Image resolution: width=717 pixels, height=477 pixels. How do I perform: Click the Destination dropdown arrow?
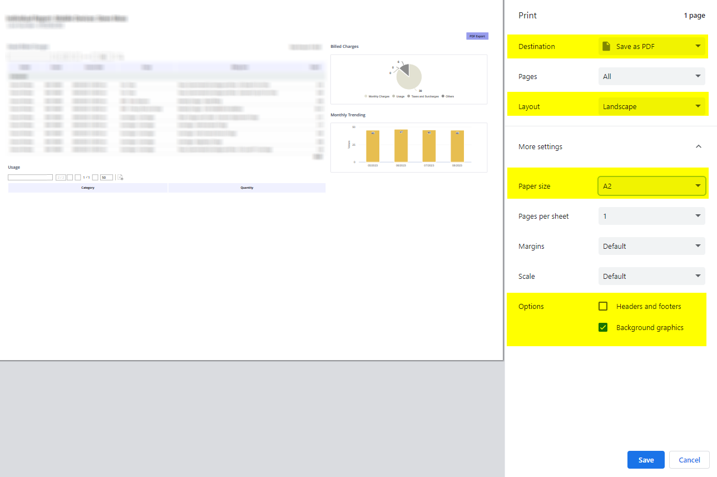click(x=698, y=46)
